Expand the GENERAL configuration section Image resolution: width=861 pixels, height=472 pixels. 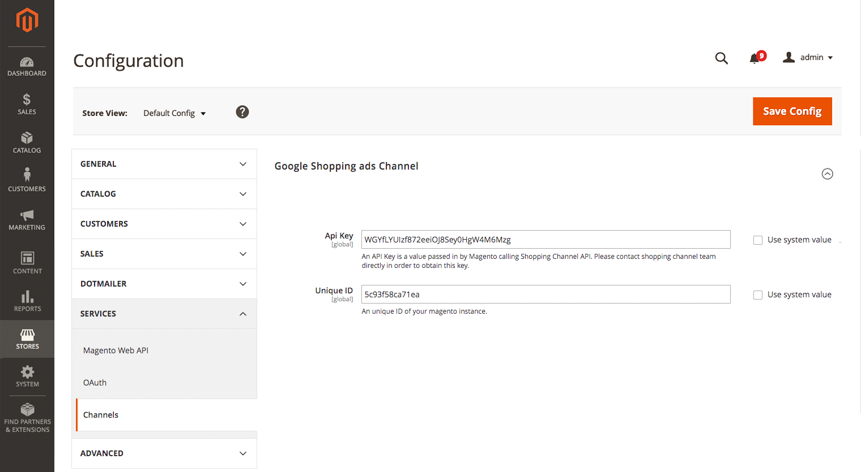tap(164, 164)
